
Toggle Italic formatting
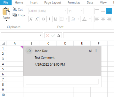click(x=50, y=19)
